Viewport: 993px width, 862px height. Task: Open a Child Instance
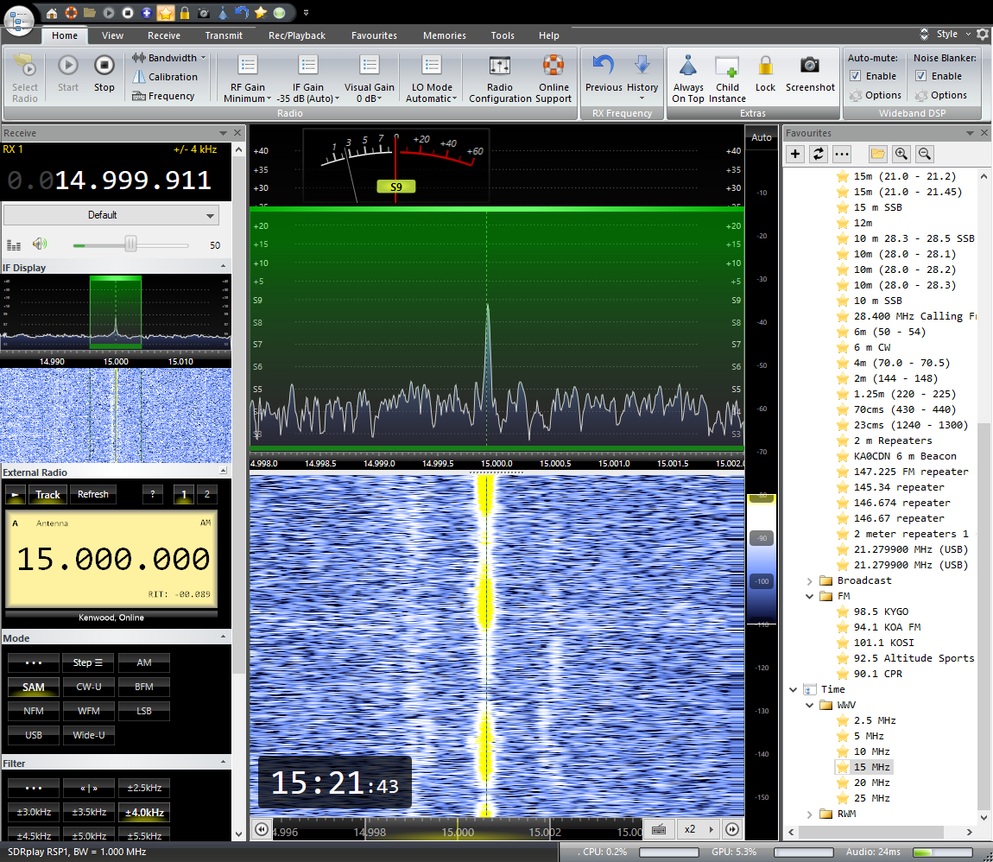point(727,67)
